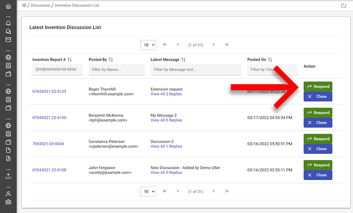Open the chat bubbles icon in sidebar

8,31
